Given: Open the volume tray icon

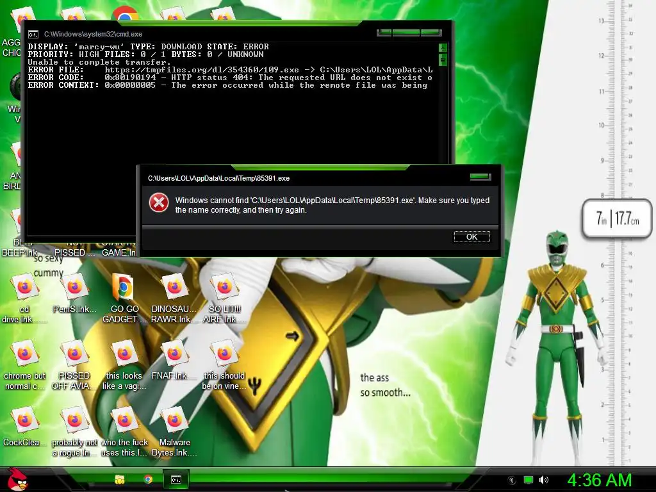Looking at the screenshot, I should tap(544, 480).
